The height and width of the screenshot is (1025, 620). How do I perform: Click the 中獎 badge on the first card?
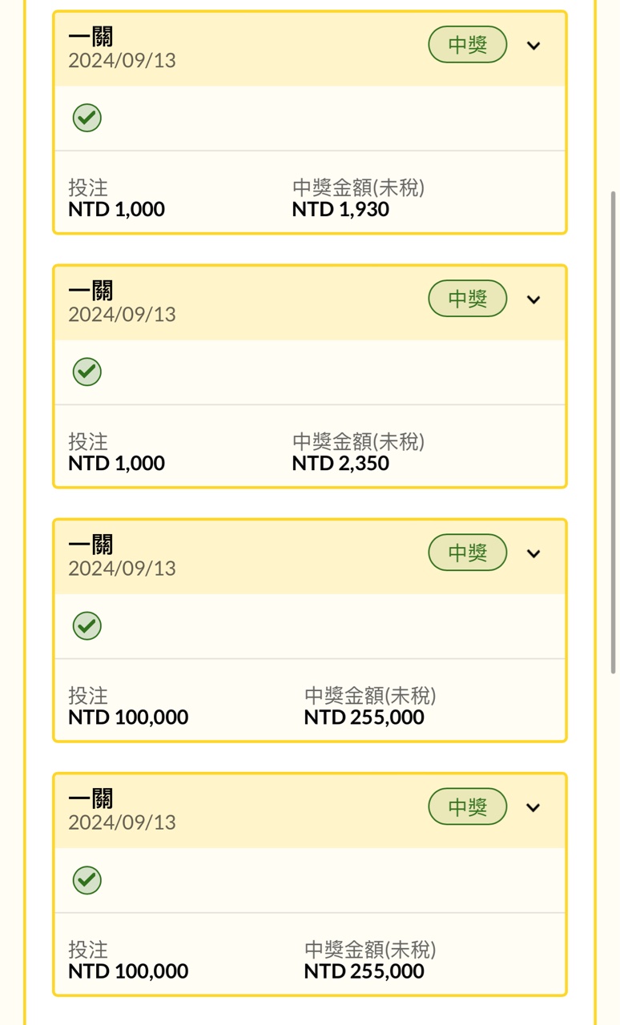[468, 45]
